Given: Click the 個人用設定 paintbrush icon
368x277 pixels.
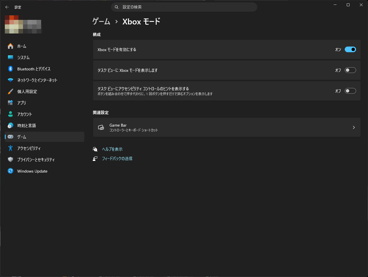Looking at the screenshot, I should tap(10, 91).
